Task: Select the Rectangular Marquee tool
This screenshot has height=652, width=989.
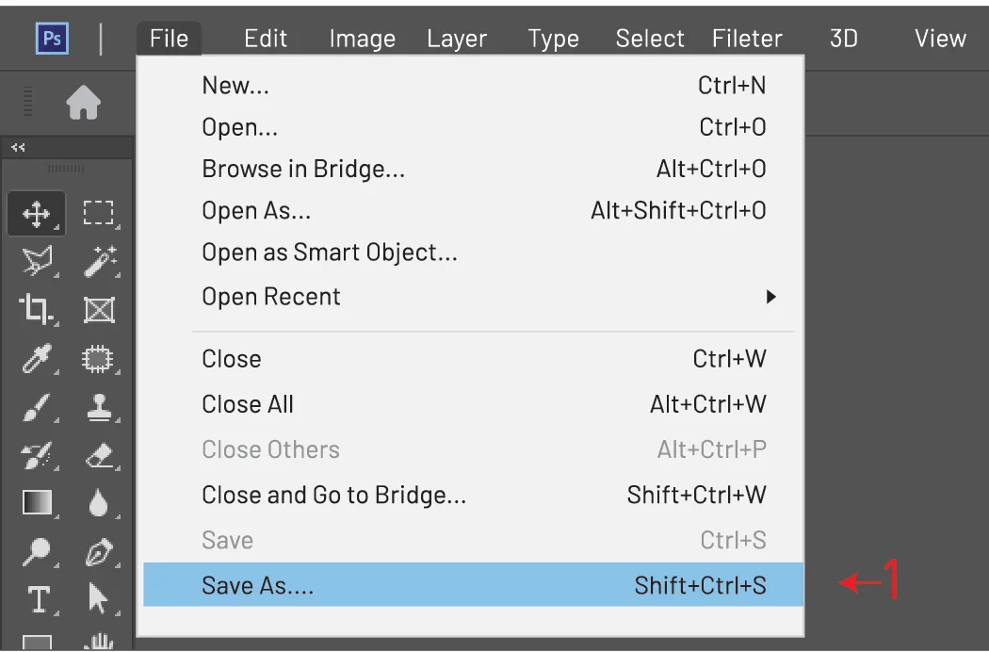Action: click(98, 213)
